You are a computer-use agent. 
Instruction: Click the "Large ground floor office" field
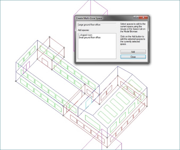[x=97, y=25]
